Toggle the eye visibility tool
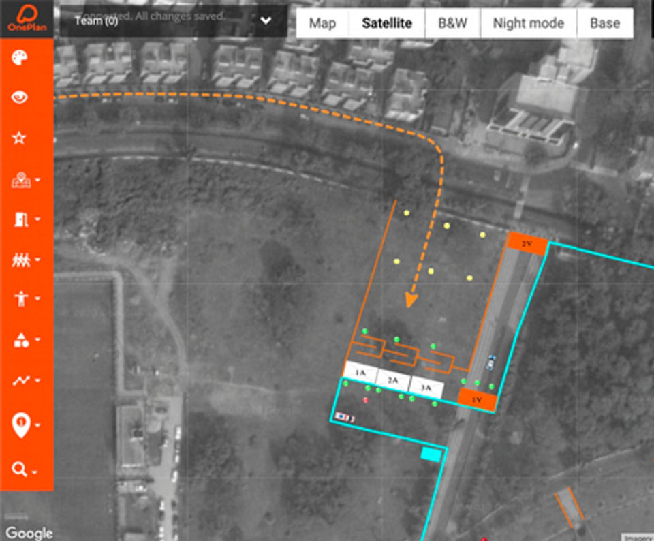 [x=20, y=97]
